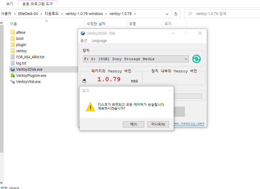Click the 1.0.79 version number
This screenshot has width=260, height=189.
[109, 79]
